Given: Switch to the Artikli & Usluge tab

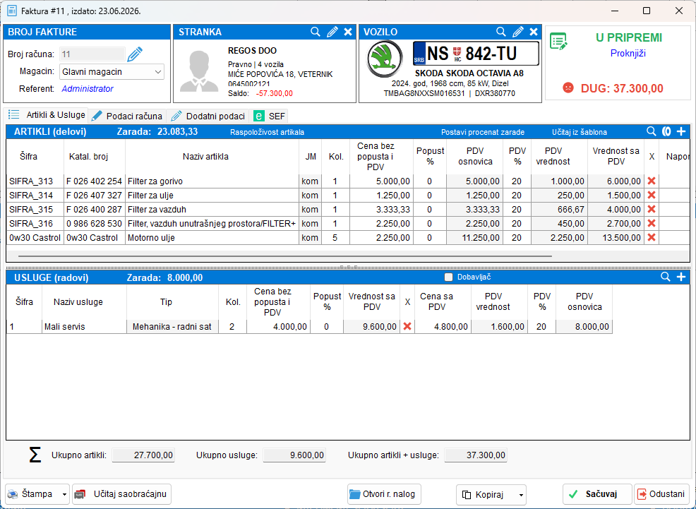Looking at the screenshot, I should pyautogui.click(x=47, y=115).
